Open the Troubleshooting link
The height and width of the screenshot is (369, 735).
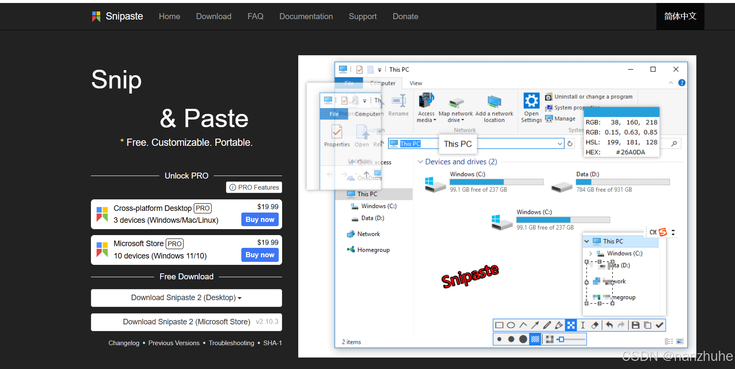pos(232,343)
